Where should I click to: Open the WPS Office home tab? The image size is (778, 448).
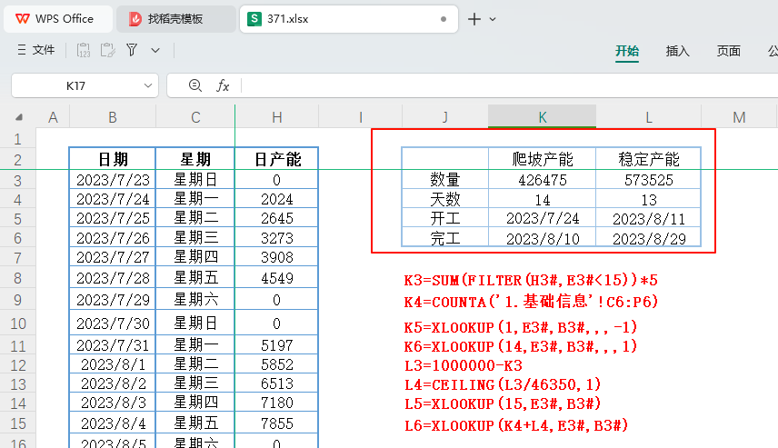tap(57, 19)
